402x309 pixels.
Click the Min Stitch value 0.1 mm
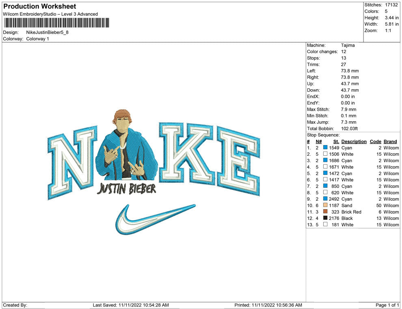(349, 116)
